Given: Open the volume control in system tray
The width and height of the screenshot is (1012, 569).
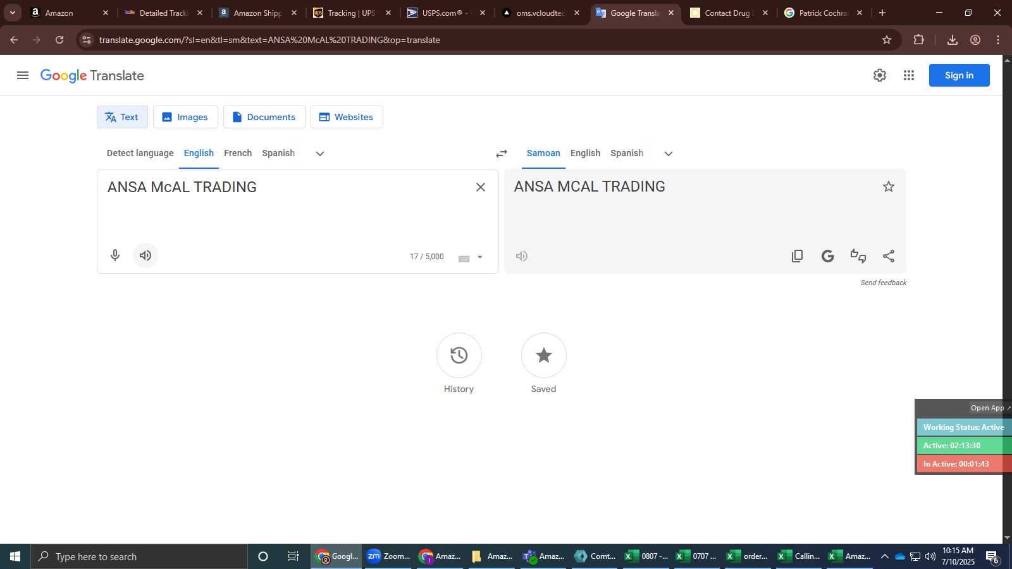Looking at the screenshot, I should [930, 556].
